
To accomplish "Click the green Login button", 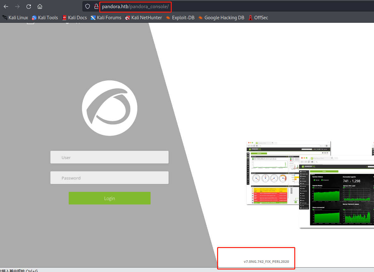I will pos(109,198).
